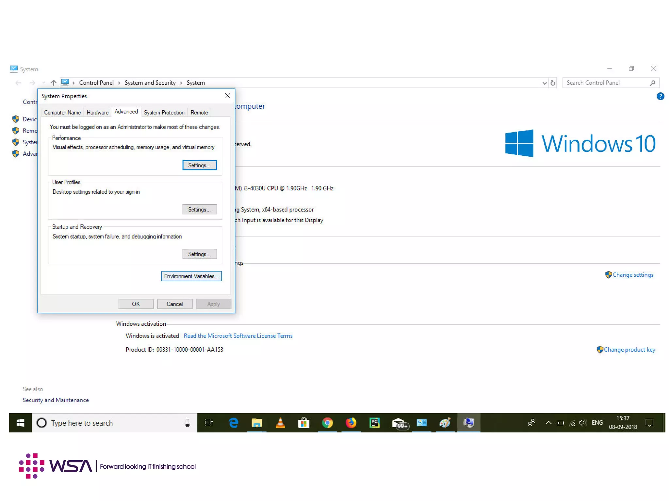This screenshot has width=669, height=501.
Task: Click the computer icon in address bar
Action: point(65,82)
